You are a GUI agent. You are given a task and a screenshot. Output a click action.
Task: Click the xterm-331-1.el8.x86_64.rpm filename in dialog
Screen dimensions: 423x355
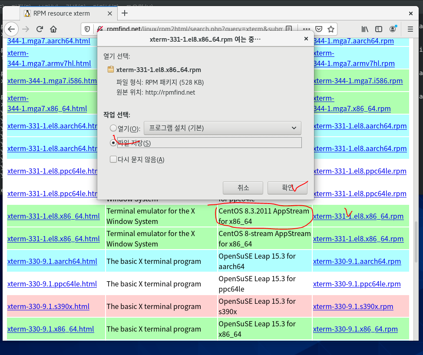tap(159, 70)
